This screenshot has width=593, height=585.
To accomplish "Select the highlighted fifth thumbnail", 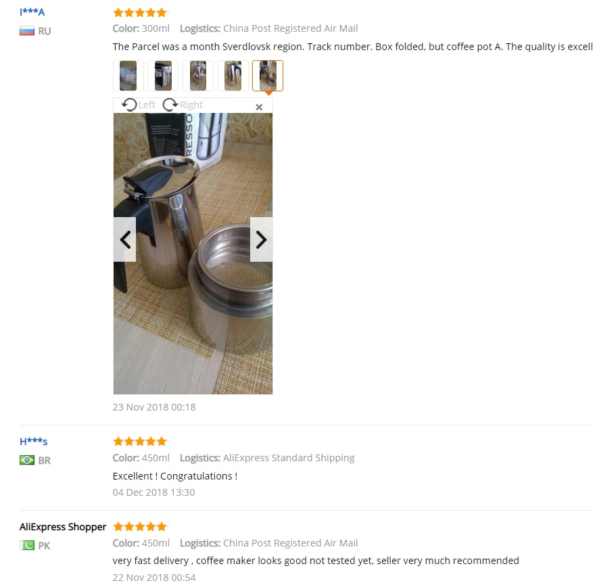I will (x=268, y=76).
